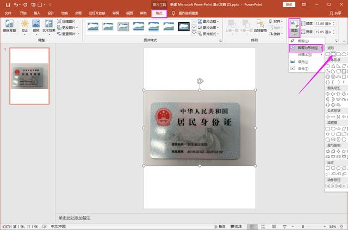Open the Remove Background (删除背景) tool
Viewport: 348px width, 230px height.
point(9,26)
